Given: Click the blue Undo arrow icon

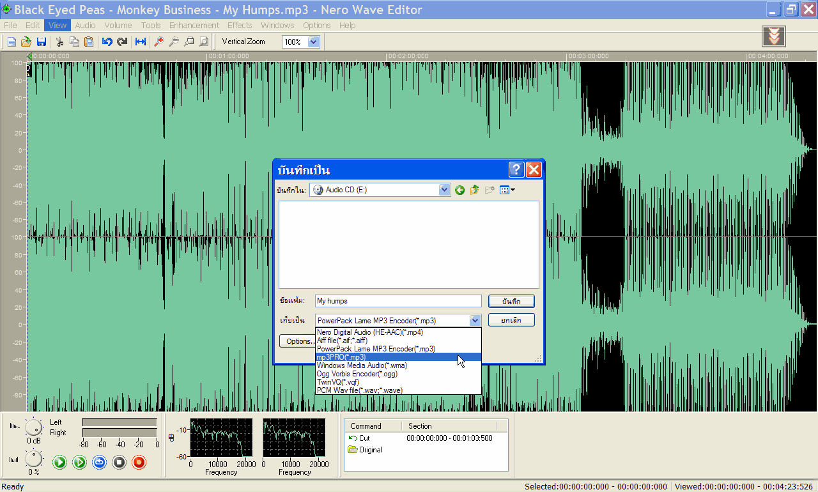Looking at the screenshot, I should (107, 42).
